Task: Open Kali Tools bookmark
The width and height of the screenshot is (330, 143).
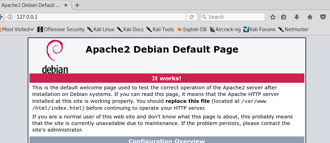Action: [x=160, y=29]
